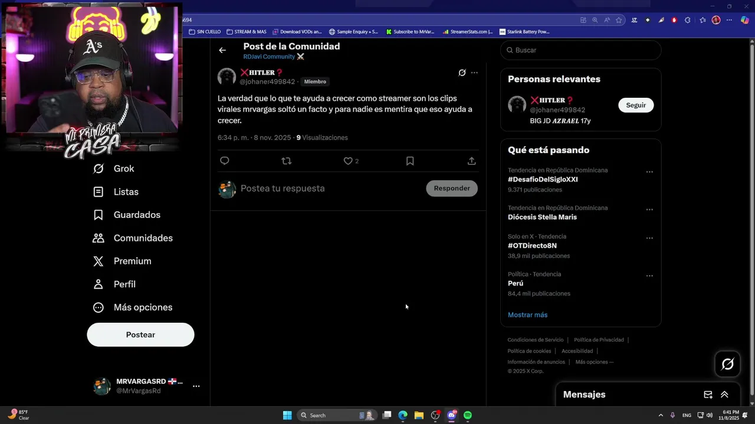Open browser Copilot icon
The width and height of the screenshot is (755, 424).
[x=745, y=20]
